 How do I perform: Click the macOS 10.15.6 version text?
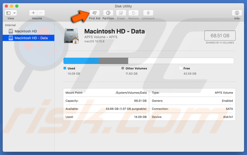(x=94, y=42)
